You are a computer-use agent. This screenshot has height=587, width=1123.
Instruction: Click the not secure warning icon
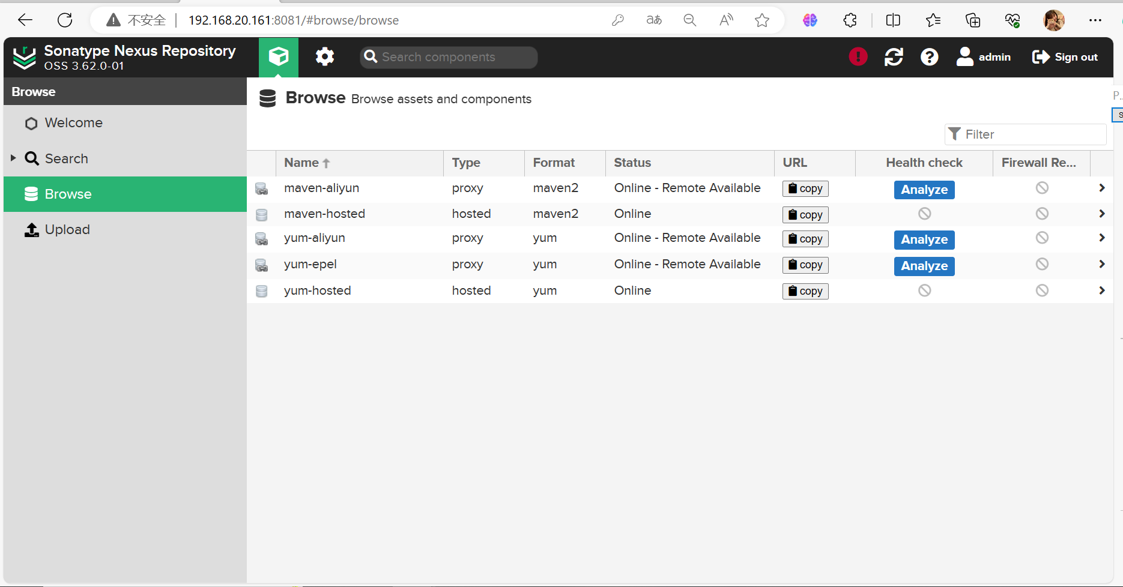coord(113,20)
